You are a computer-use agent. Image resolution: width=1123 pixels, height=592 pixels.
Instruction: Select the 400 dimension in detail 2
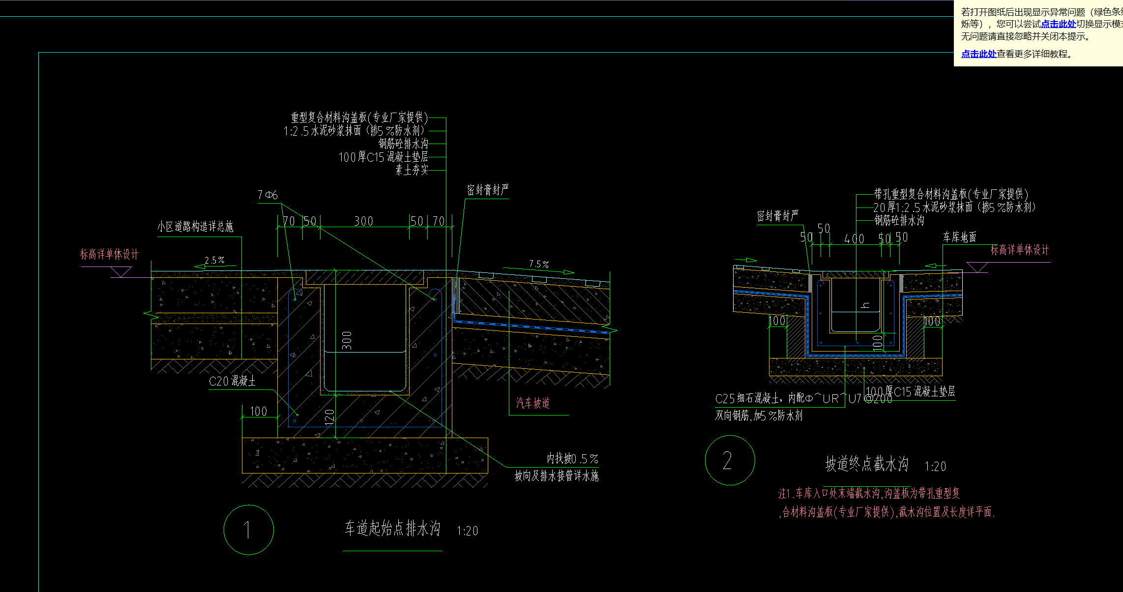(x=854, y=239)
